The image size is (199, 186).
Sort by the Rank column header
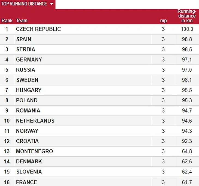click(x=7, y=20)
